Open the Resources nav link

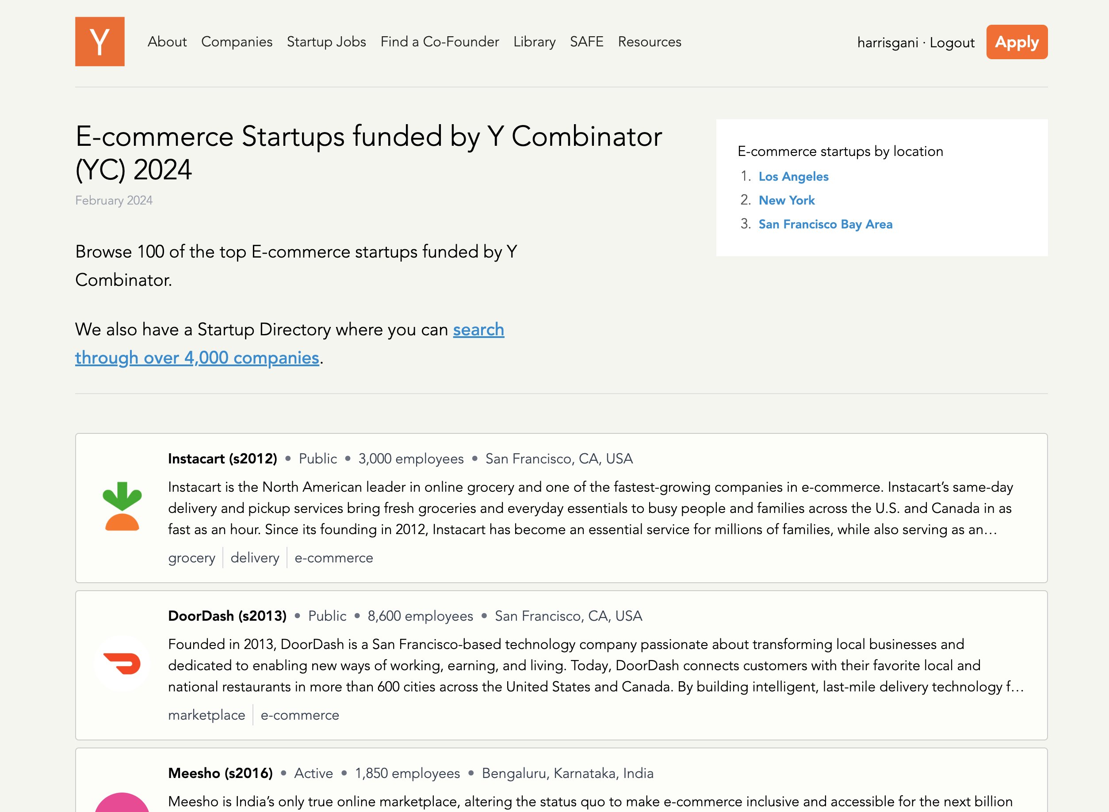[650, 42]
